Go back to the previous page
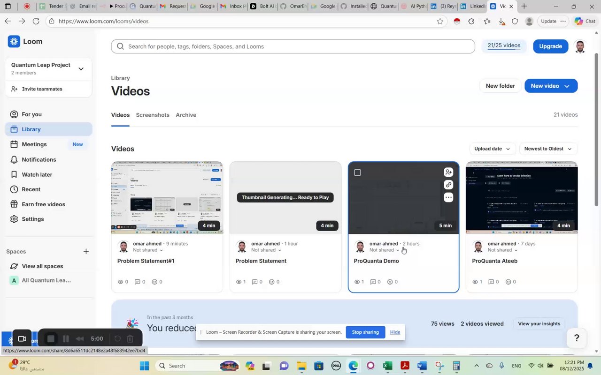 (8, 21)
